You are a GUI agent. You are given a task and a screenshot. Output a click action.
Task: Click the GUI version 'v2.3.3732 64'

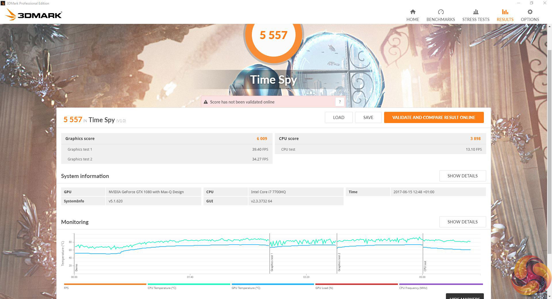[261, 201]
